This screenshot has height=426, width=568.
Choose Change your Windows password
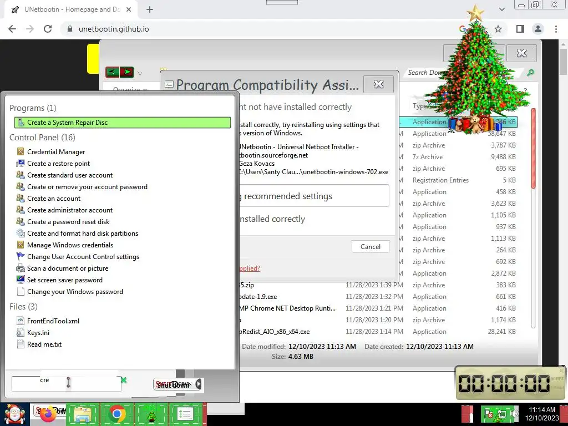[x=75, y=292]
